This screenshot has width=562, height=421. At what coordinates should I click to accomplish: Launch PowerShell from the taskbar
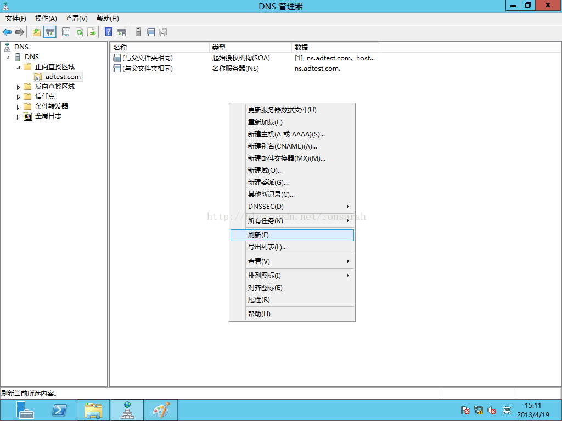click(x=59, y=410)
